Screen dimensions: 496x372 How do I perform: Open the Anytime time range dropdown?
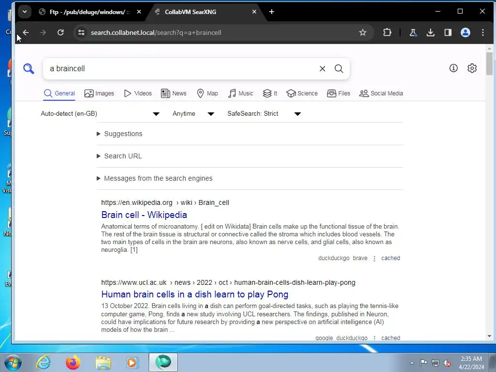(x=193, y=113)
